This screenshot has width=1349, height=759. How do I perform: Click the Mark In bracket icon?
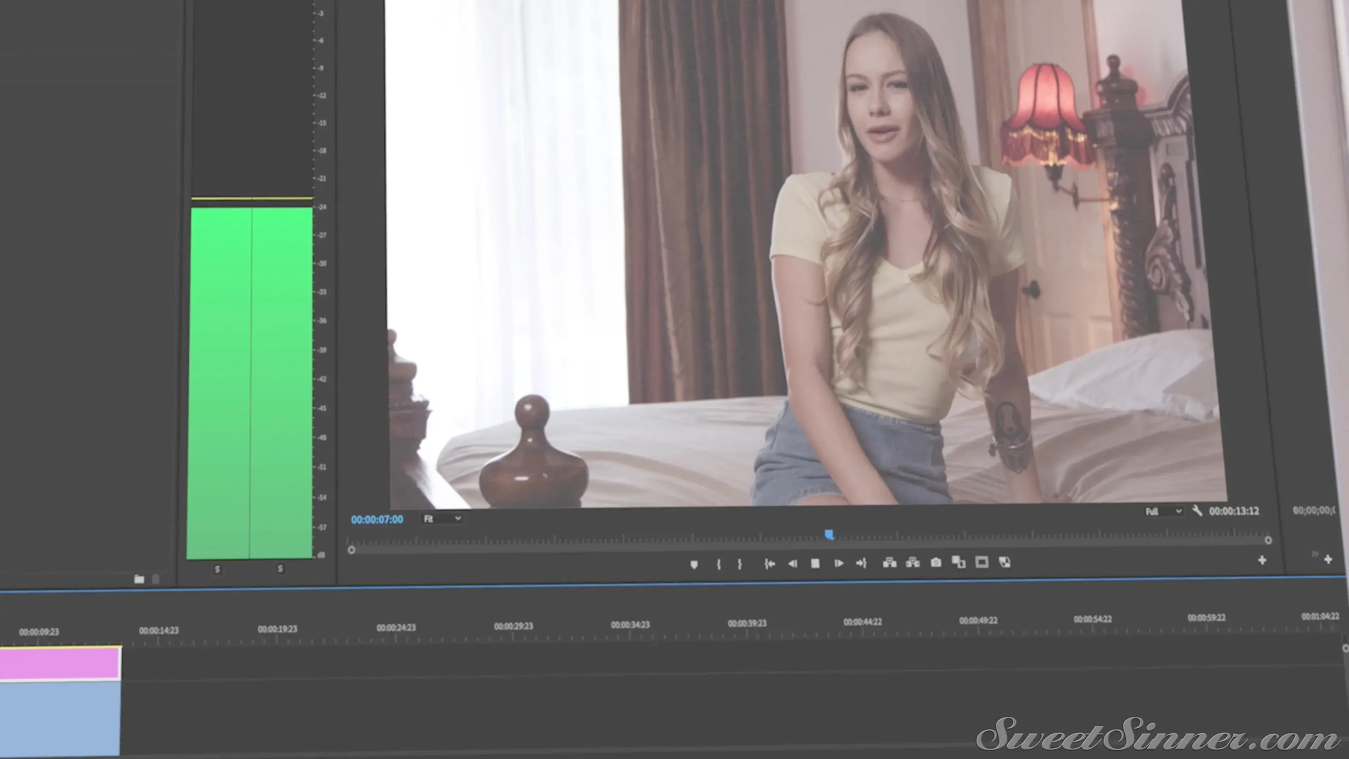718,564
